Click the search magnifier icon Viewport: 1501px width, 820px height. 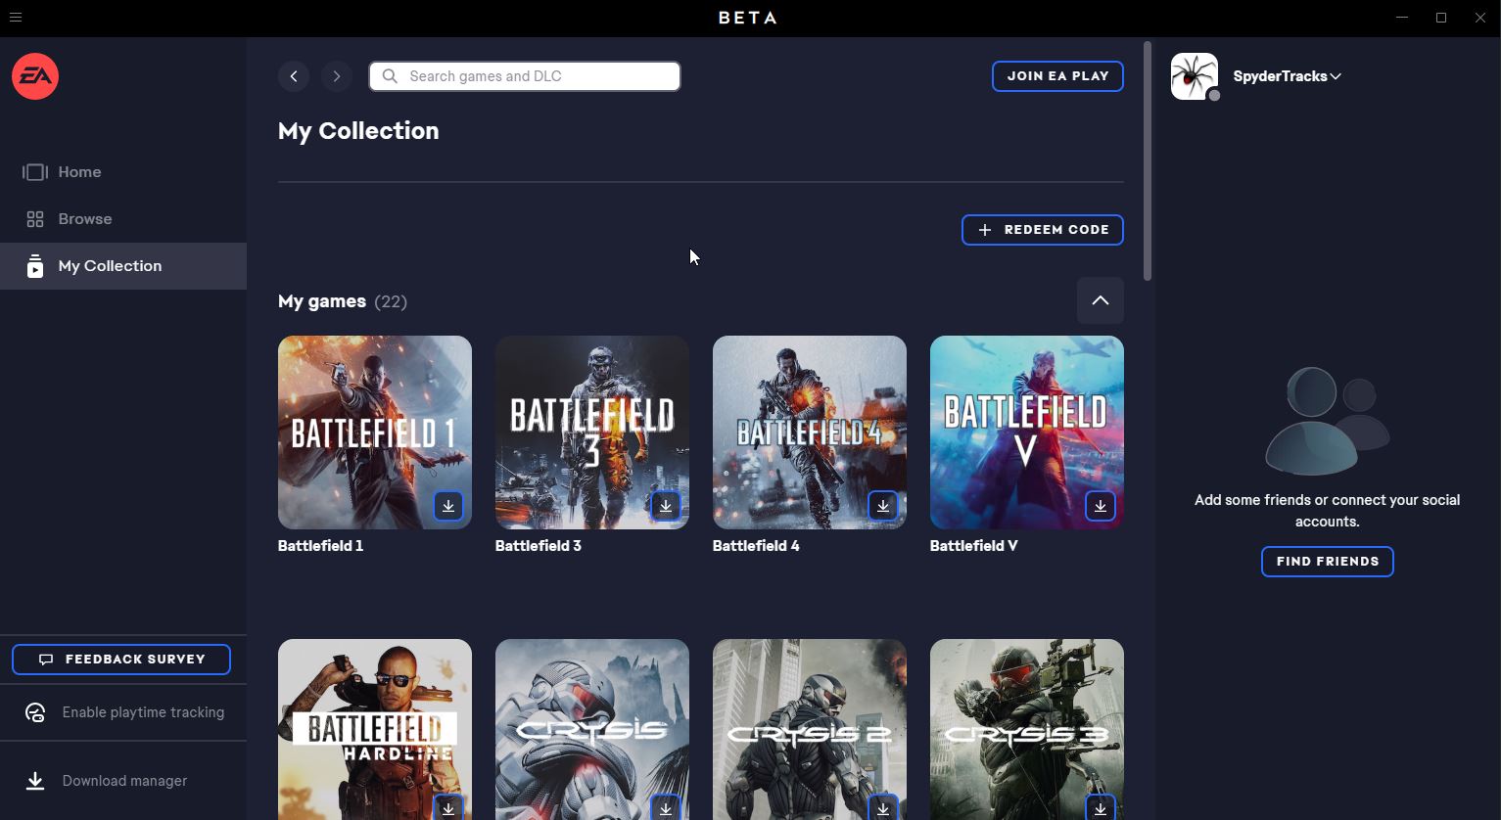click(x=390, y=76)
